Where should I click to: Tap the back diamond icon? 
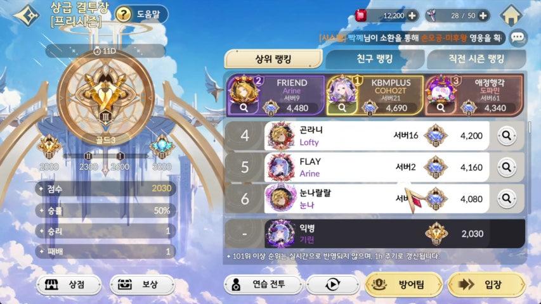26,15
